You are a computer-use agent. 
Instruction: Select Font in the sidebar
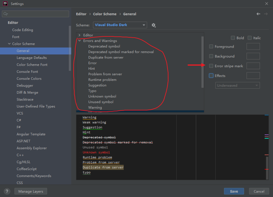pyautogui.click(x=16, y=37)
